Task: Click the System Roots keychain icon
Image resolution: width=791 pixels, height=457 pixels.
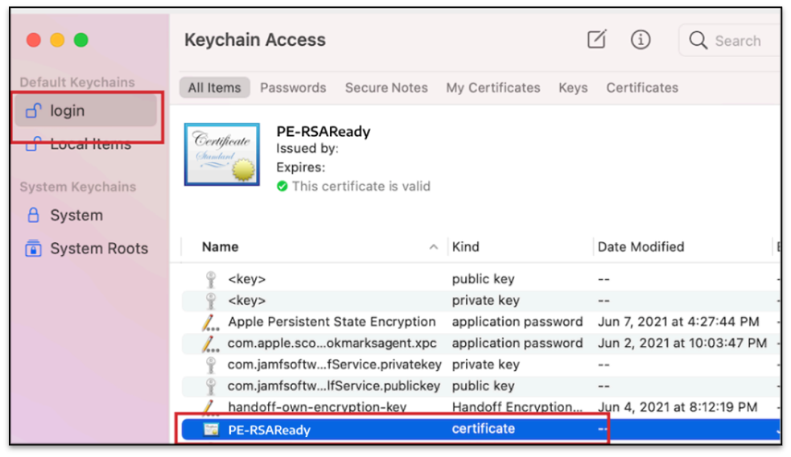Action: click(34, 249)
